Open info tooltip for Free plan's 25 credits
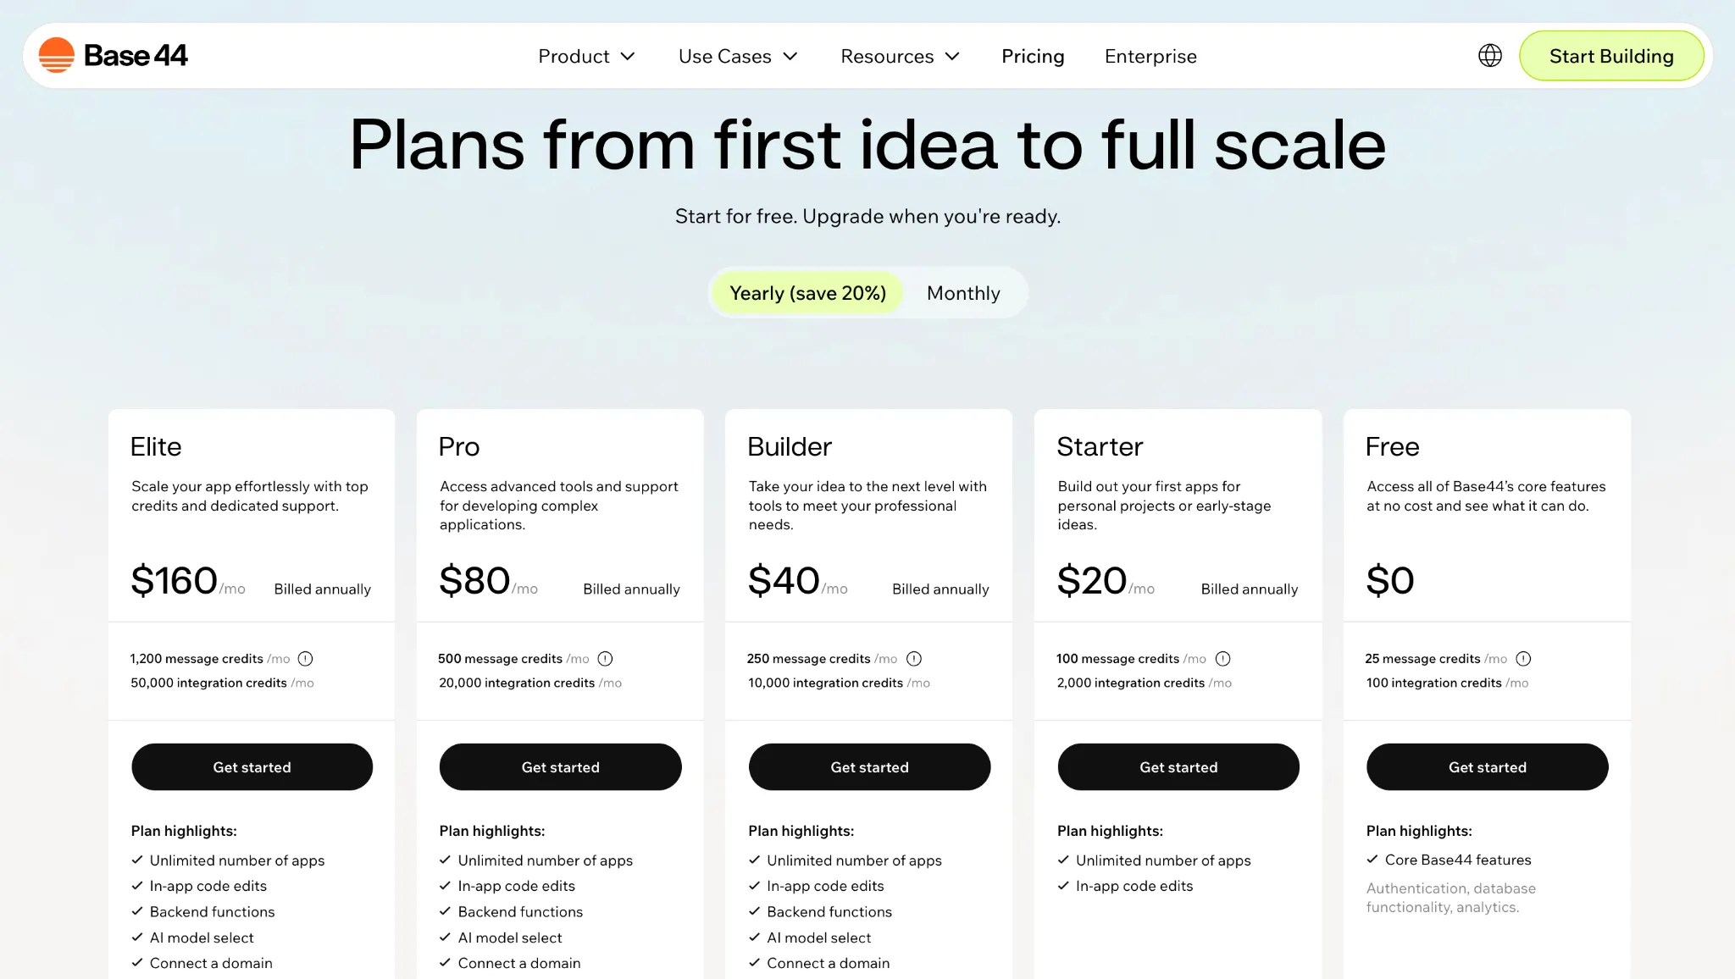This screenshot has width=1735, height=979. tap(1523, 658)
